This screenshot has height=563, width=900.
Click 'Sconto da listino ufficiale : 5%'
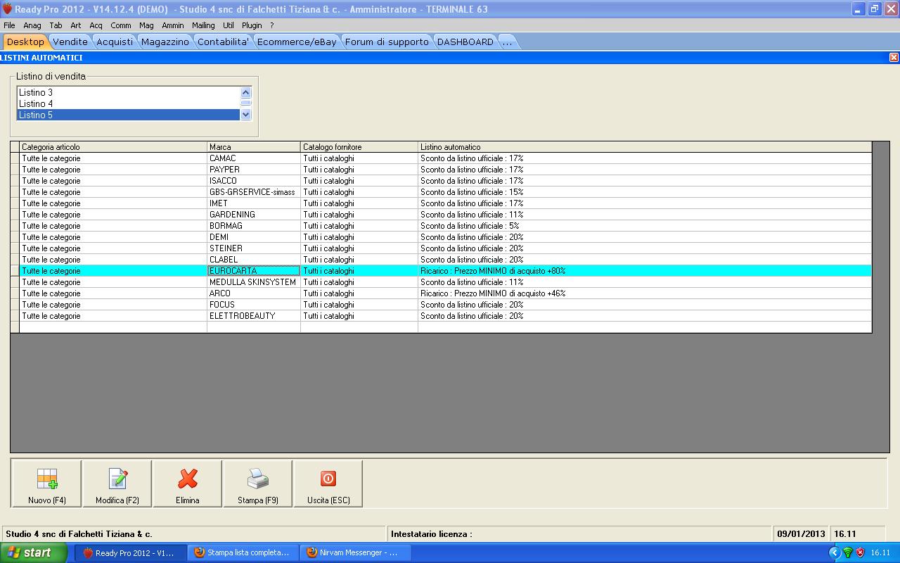[470, 226]
